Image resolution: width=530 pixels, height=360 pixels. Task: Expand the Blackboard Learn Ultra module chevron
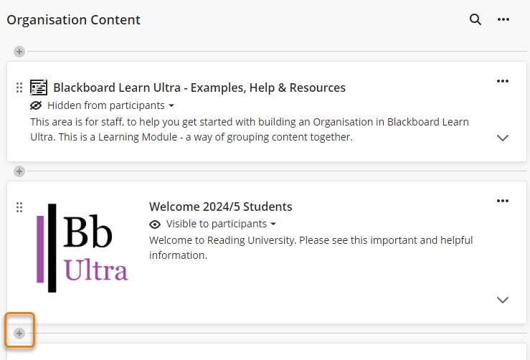[x=503, y=138]
